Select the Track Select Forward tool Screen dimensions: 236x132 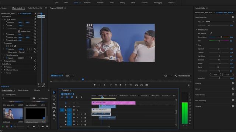(x=54, y=96)
